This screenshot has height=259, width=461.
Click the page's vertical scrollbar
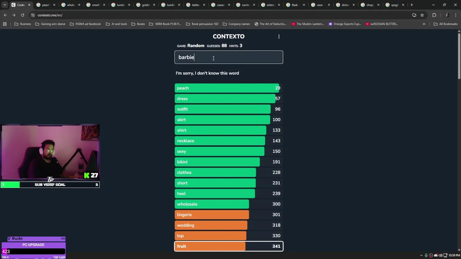(459, 54)
